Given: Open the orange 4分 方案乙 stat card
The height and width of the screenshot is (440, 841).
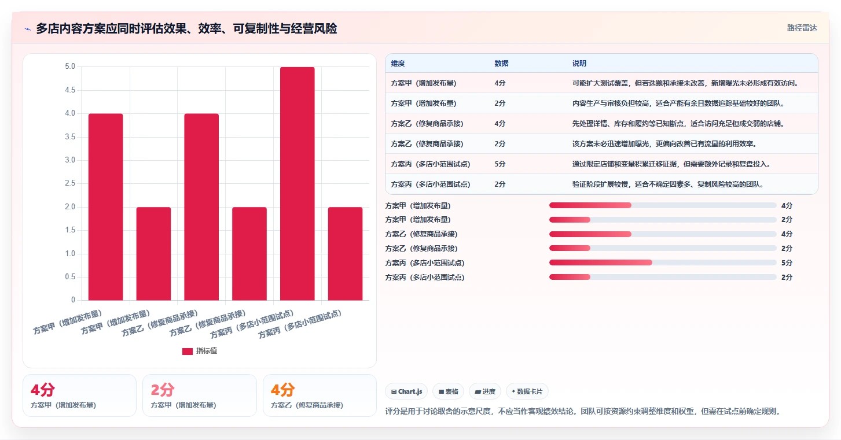Looking at the screenshot, I should coord(319,395).
